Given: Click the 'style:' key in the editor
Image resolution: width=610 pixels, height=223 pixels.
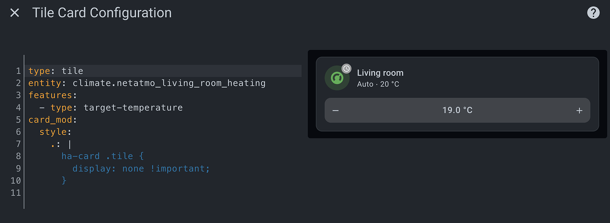Looking at the screenshot, I should [x=56, y=132].
